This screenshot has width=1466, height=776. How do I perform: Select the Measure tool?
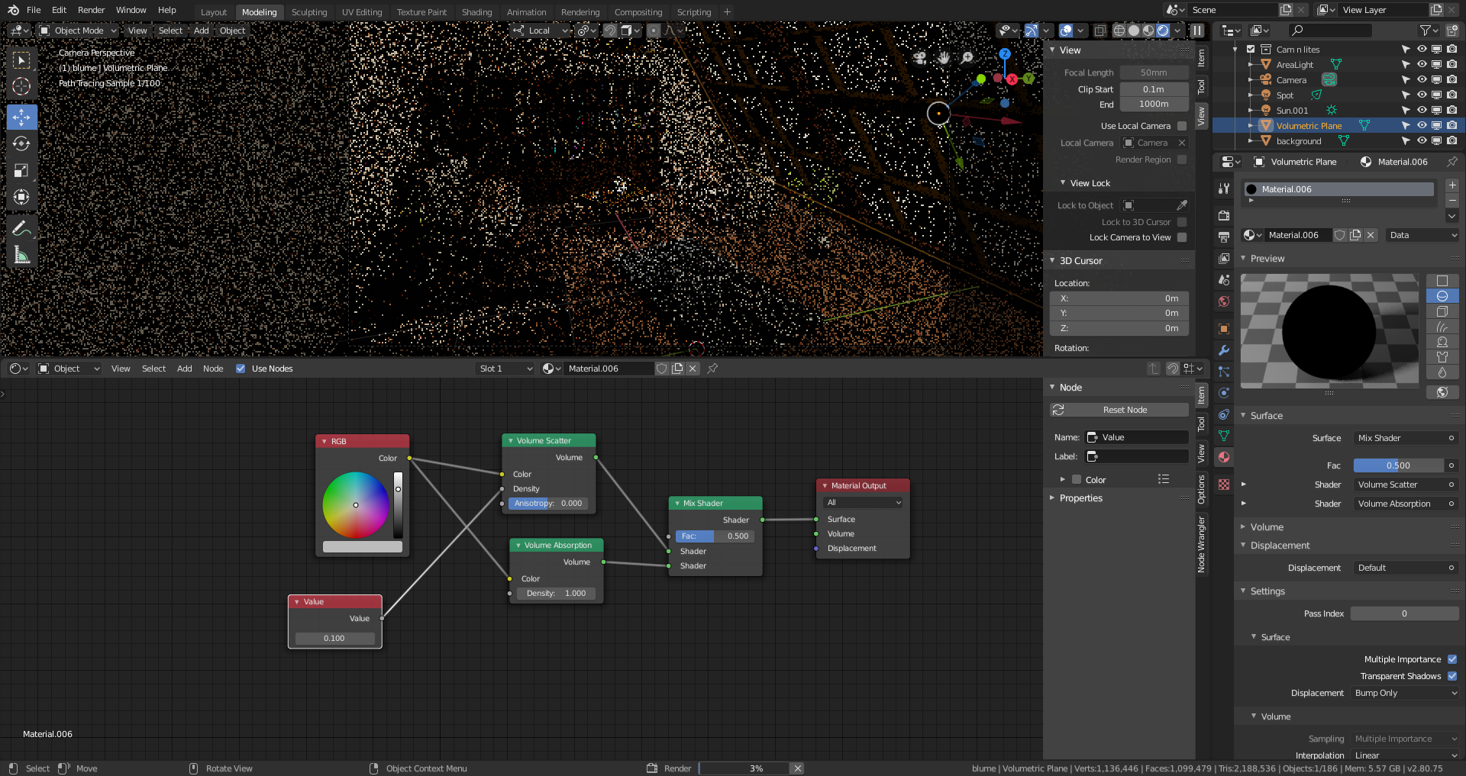coord(21,256)
